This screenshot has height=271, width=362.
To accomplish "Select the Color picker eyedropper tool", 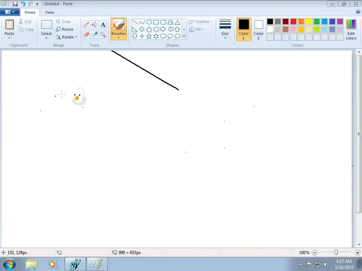I will pyautogui.click(x=95, y=35).
